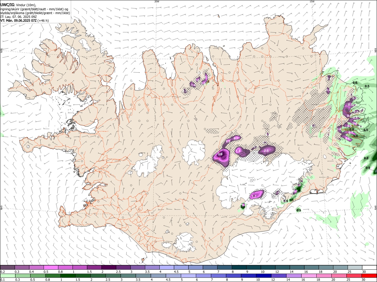Click the upper legend swatch above the 0.2 label
The height and width of the screenshot is (282, 377).
pos(7,268)
